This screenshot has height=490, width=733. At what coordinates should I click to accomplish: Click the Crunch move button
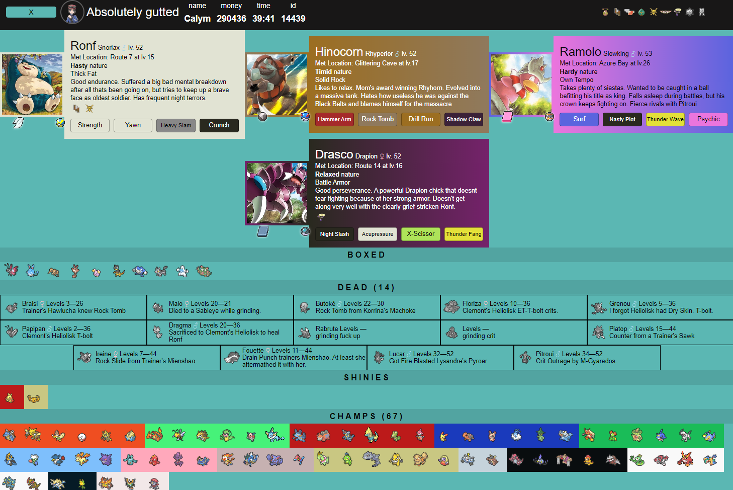(x=219, y=125)
